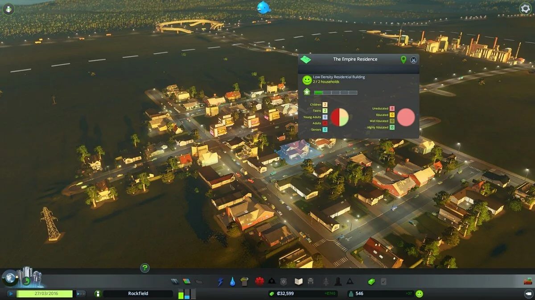Rename The Empire Residence title field
The image size is (535, 300).
(355, 59)
